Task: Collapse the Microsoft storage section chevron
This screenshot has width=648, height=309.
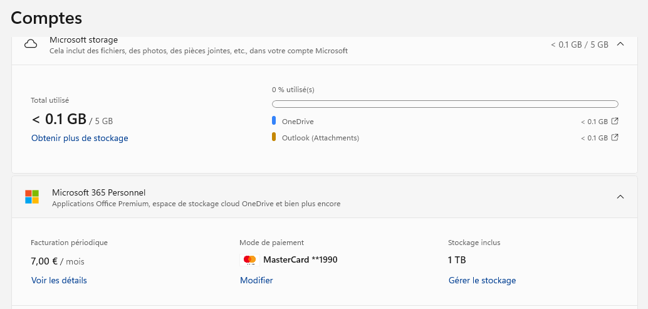Action: tap(620, 44)
